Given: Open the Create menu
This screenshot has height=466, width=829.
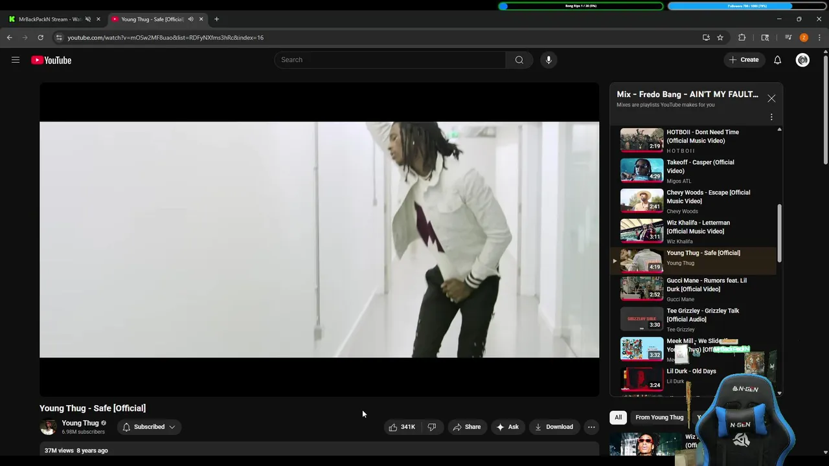Looking at the screenshot, I should [x=744, y=60].
